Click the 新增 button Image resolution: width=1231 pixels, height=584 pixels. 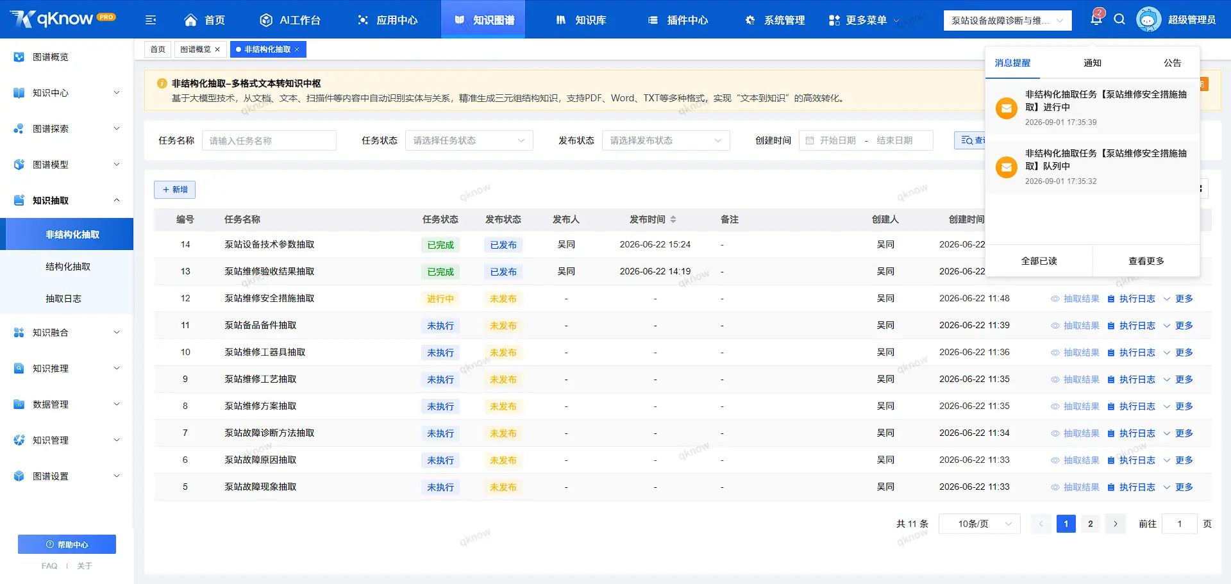coord(174,190)
